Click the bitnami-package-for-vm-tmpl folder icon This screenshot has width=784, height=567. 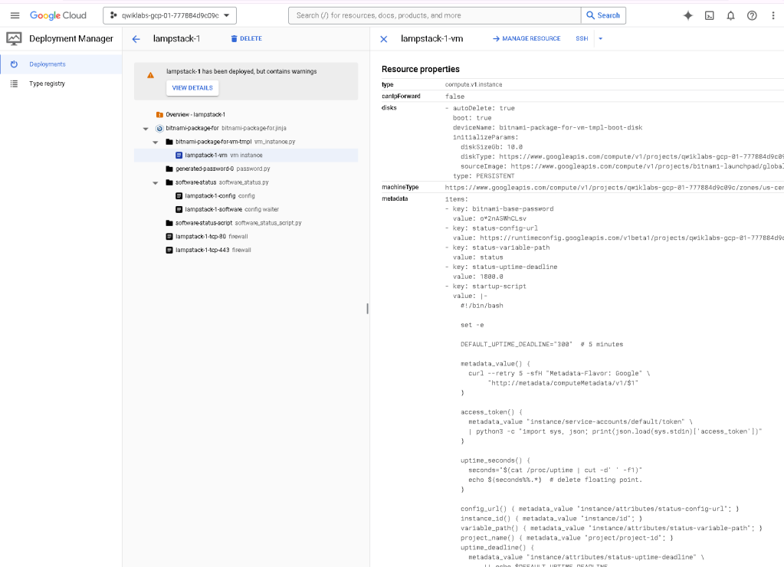coord(169,142)
